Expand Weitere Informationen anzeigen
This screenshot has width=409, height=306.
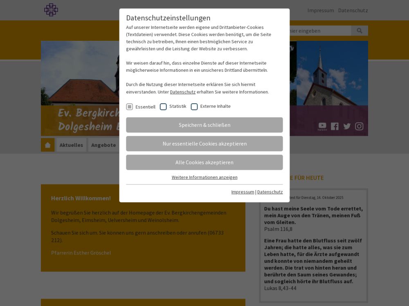(204, 177)
